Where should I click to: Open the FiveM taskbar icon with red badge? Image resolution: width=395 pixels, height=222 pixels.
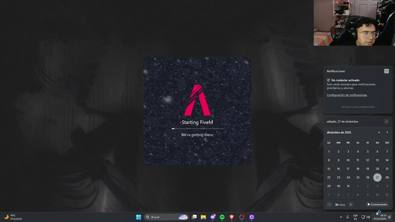tap(242, 217)
